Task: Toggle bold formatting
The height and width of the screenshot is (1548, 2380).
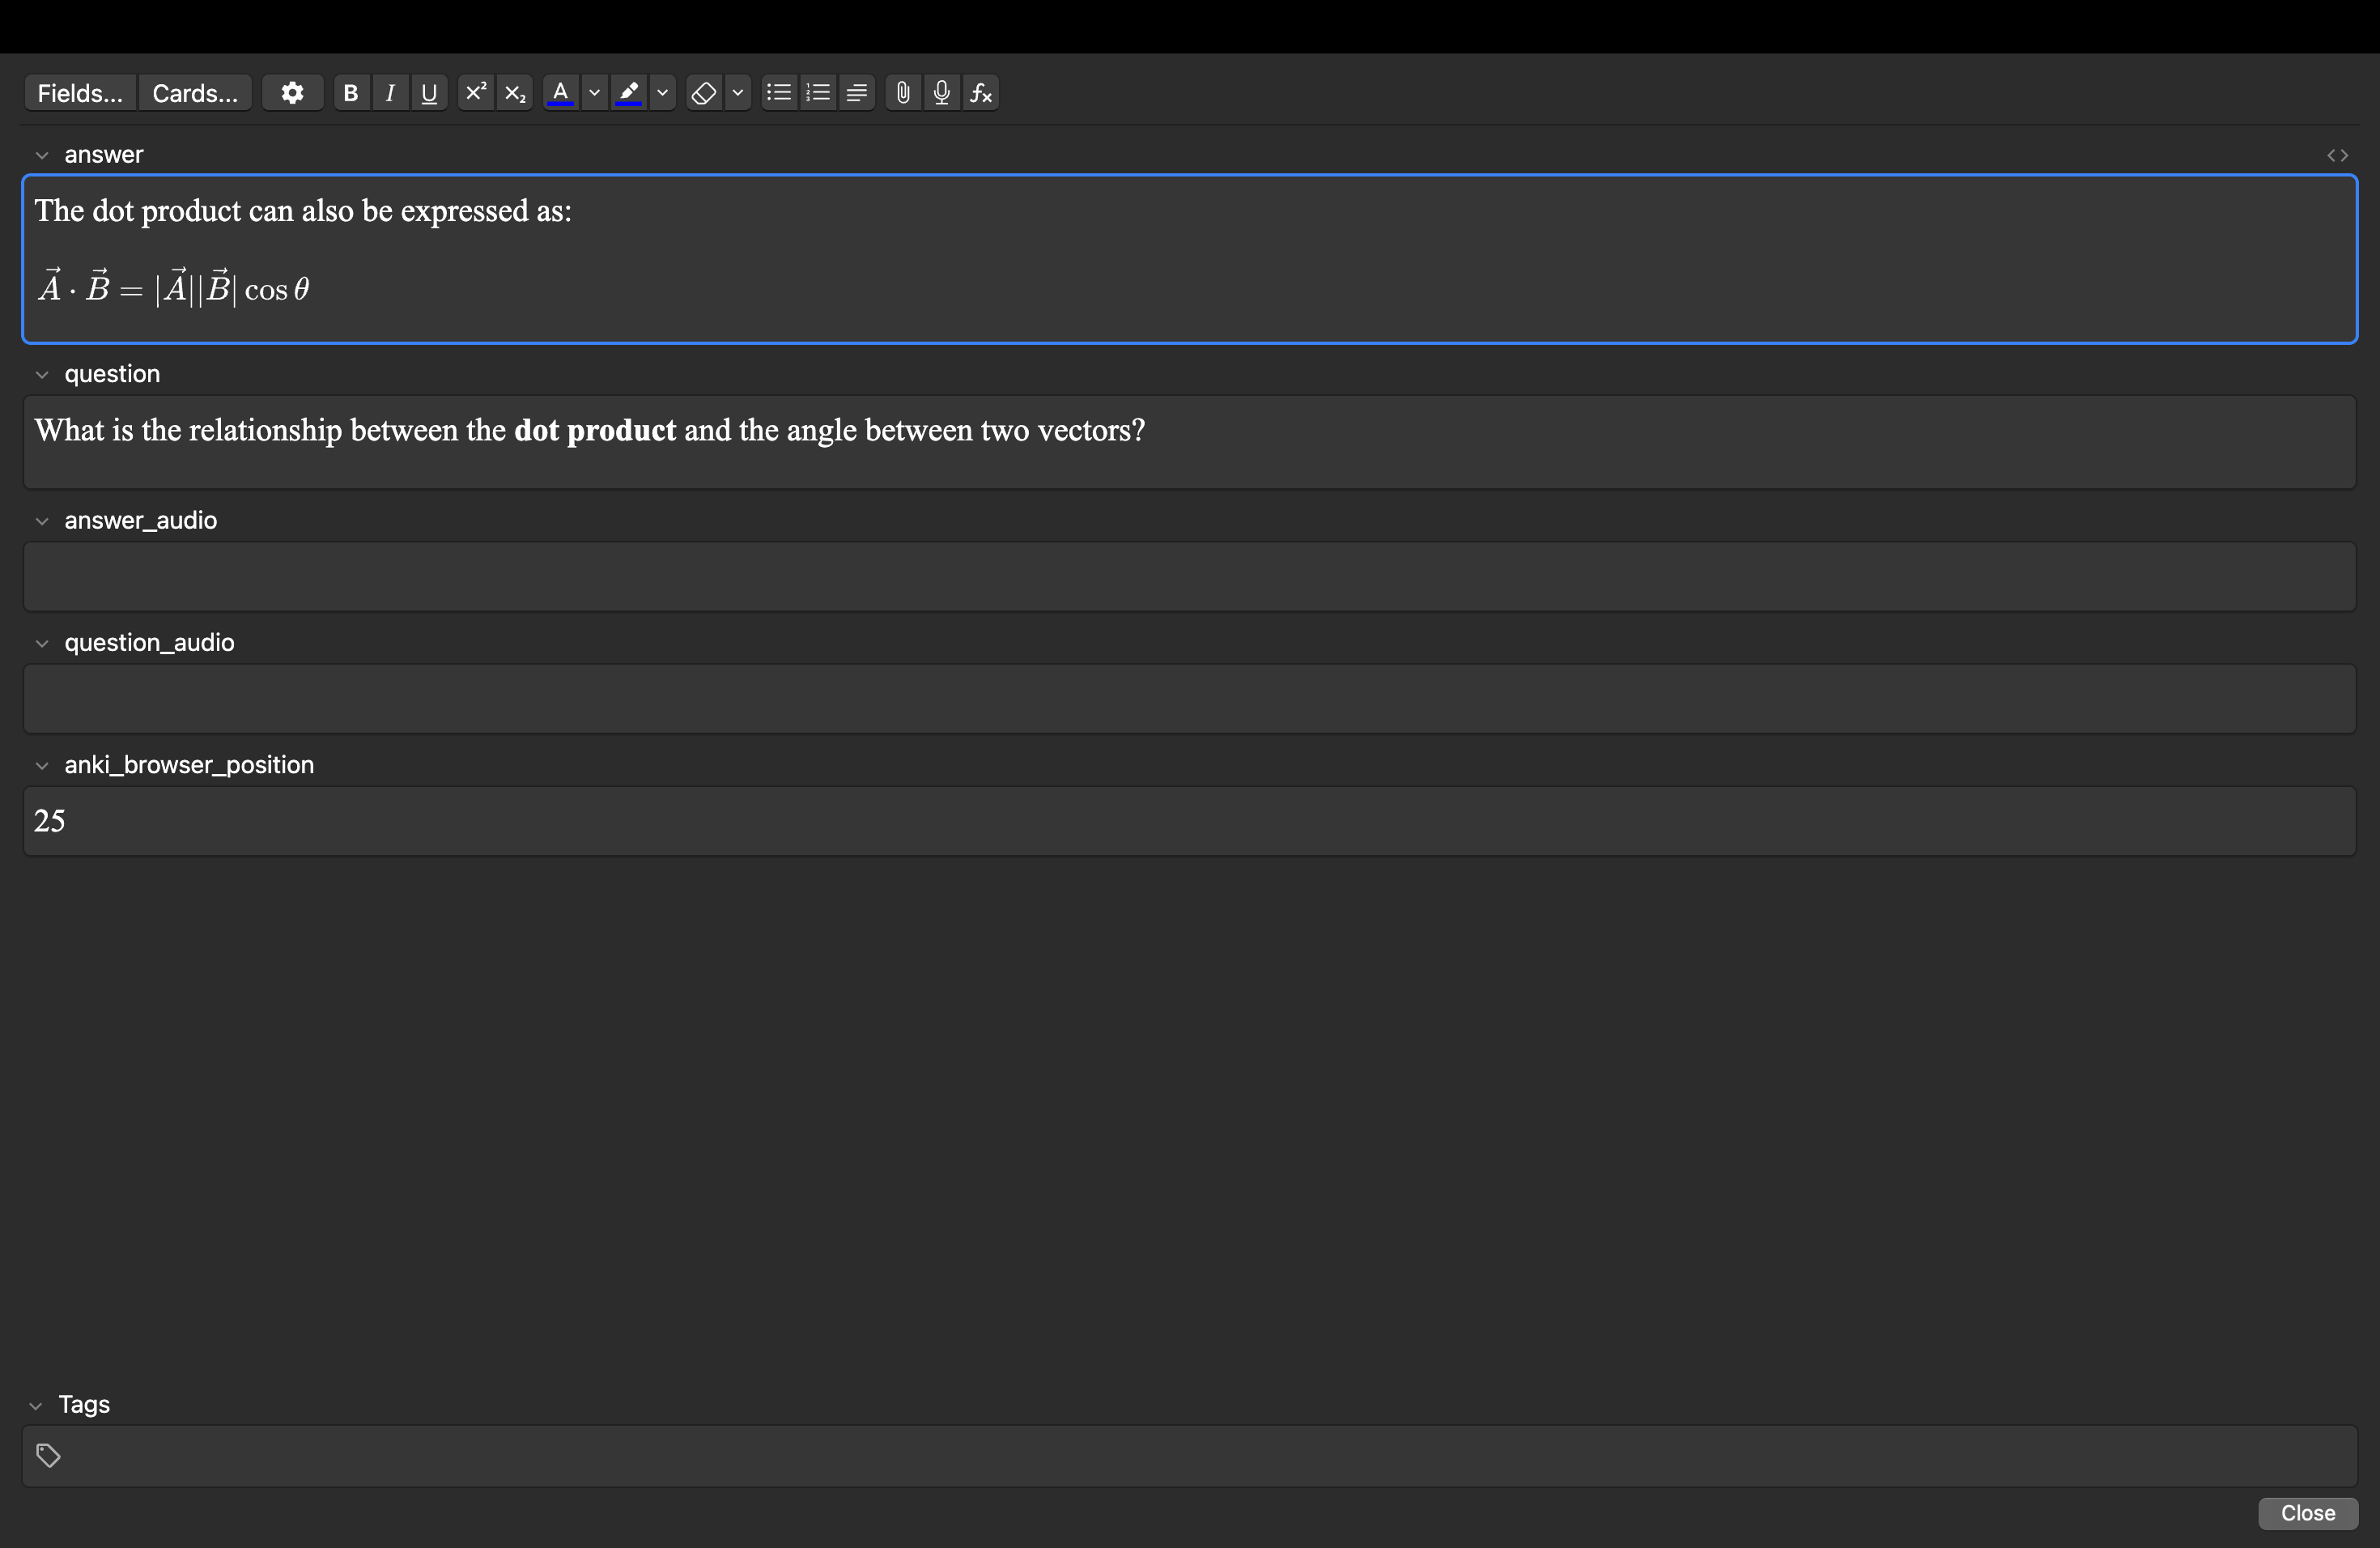Action: (350, 93)
